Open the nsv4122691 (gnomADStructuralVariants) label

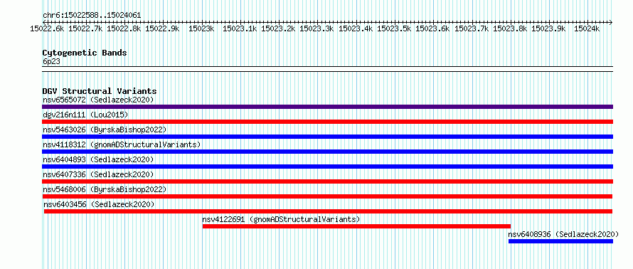(281, 219)
